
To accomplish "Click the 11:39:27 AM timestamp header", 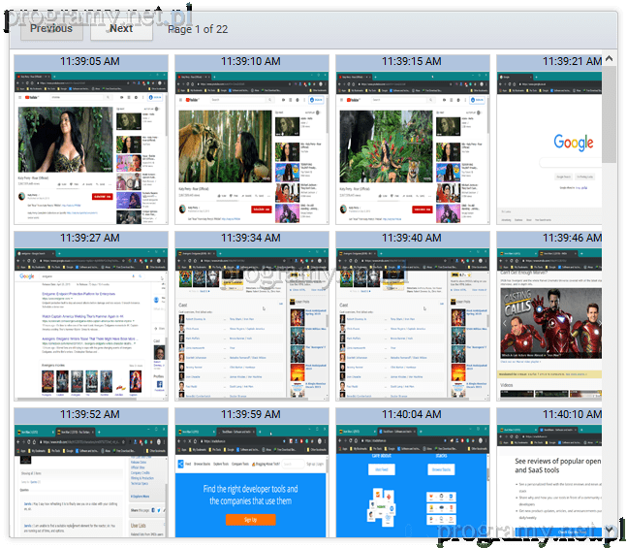I will tap(90, 238).
